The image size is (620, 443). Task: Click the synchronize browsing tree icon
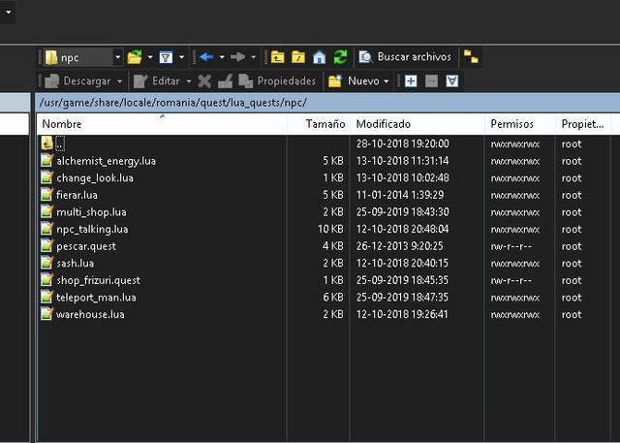[471, 57]
